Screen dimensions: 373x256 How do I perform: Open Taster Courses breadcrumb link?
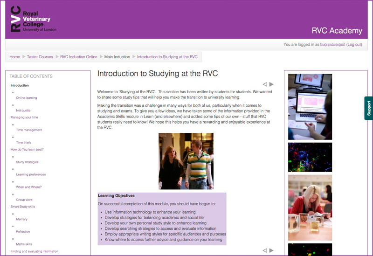tap(40, 57)
